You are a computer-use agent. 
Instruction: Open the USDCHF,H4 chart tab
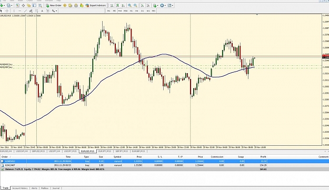coord(22,151)
